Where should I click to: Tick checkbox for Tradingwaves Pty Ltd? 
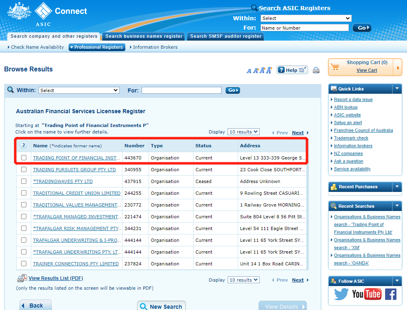click(24, 181)
